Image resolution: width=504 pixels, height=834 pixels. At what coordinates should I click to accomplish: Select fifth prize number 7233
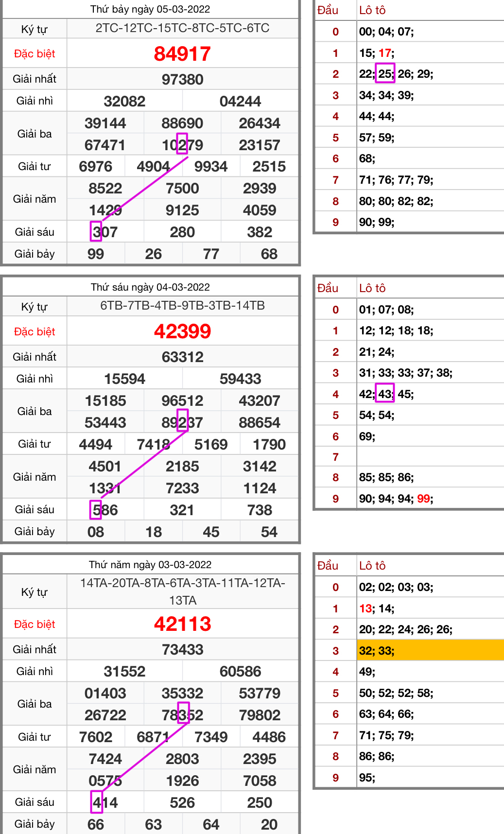(x=182, y=488)
